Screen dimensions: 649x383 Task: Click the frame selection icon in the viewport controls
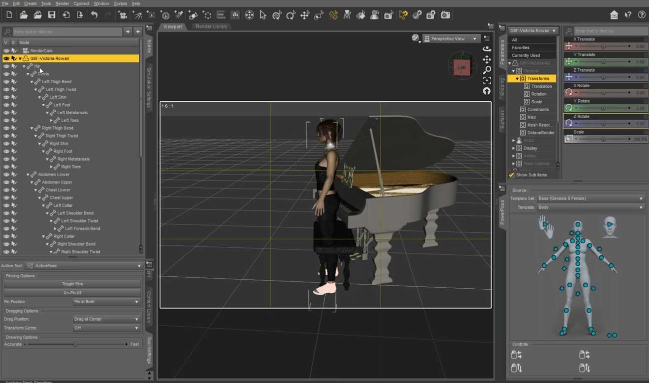pos(487,80)
